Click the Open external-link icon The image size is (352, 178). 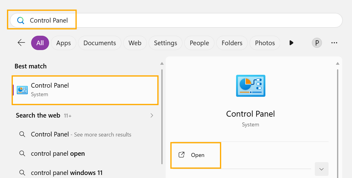(181, 155)
